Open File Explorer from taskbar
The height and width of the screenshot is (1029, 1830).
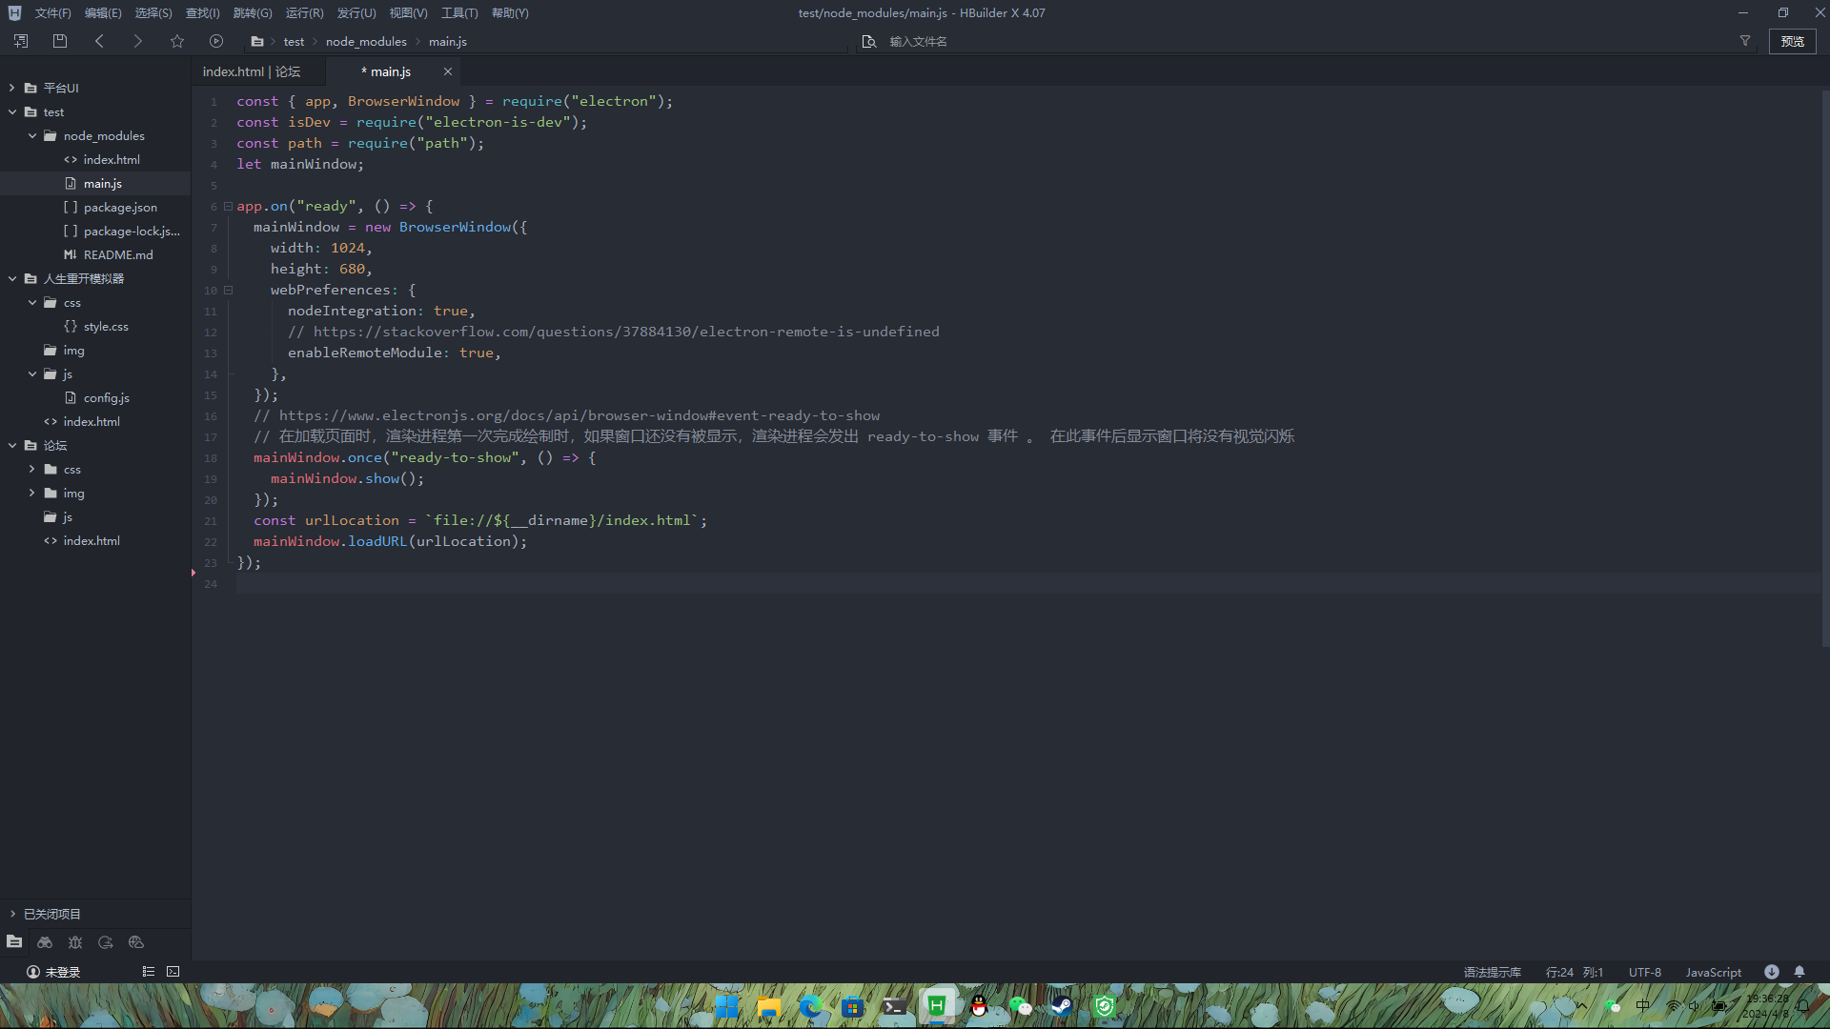(769, 1006)
